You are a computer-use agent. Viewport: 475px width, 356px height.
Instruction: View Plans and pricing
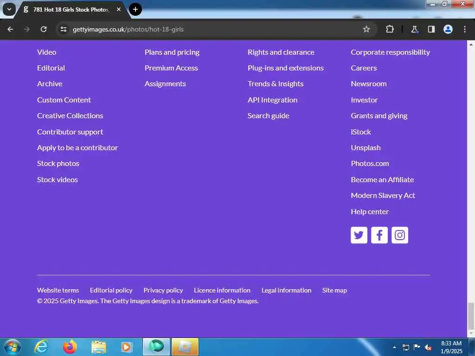172,52
